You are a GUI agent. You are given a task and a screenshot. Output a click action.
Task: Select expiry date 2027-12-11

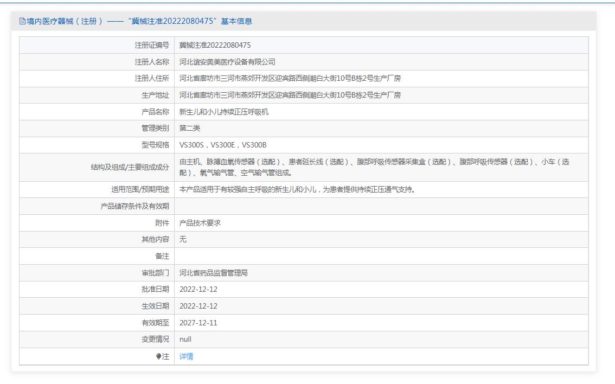198,323
